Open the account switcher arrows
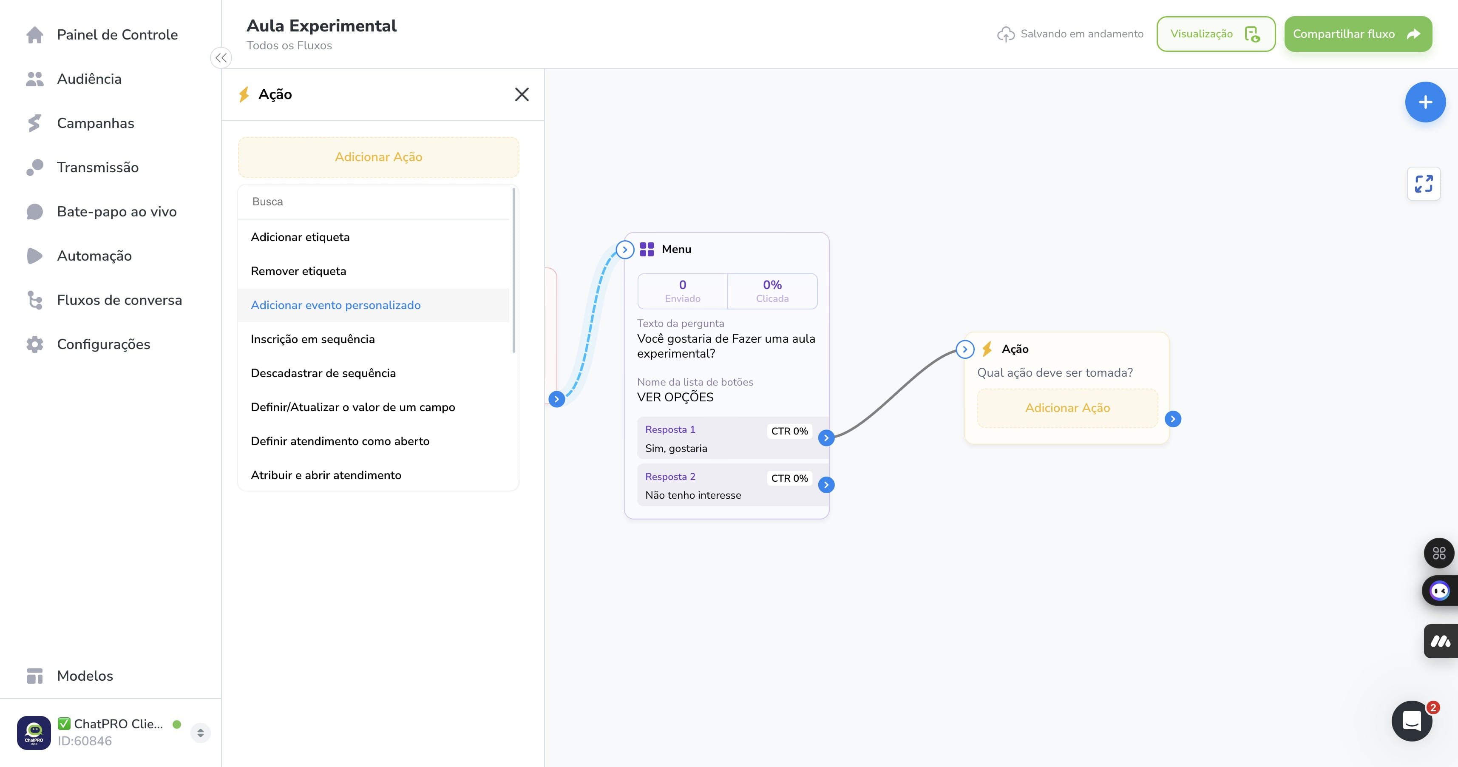Viewport: 1458px width, 767px height. (x=200, y=733)
